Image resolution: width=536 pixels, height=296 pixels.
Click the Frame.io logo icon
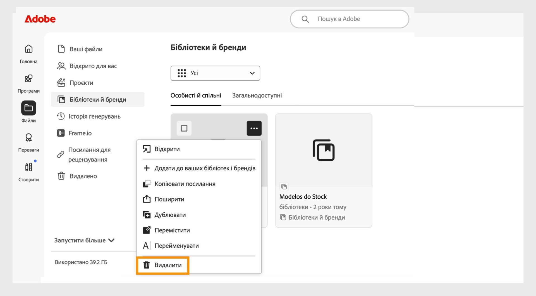(x=61, y=133)
